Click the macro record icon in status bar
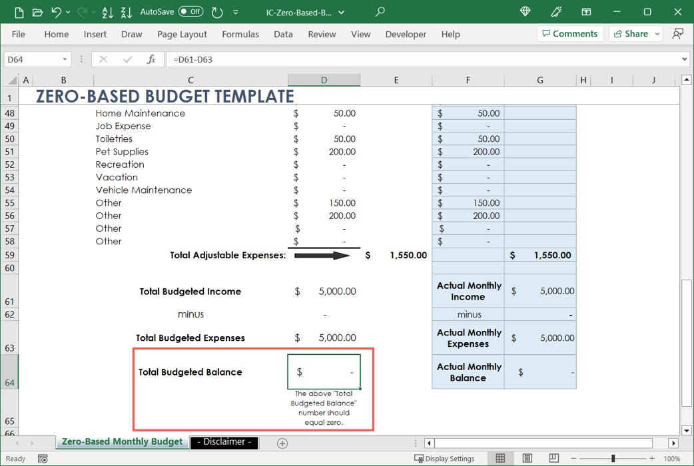 point(43,458)
